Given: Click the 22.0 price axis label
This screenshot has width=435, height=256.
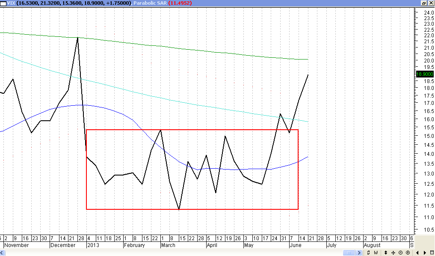Looking at the screenshot, I should (x=428, y=36).
